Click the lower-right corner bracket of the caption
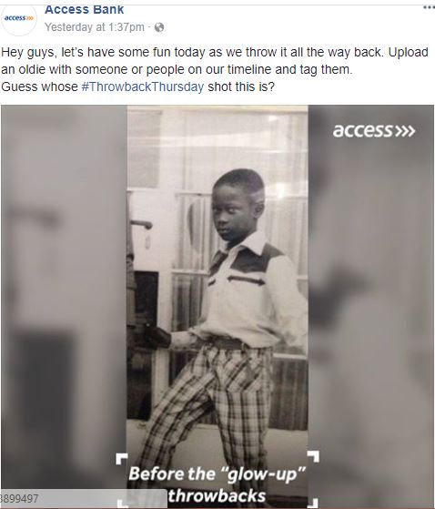The image size is (435, 509). pyautogui.click(x=312, y=503)
